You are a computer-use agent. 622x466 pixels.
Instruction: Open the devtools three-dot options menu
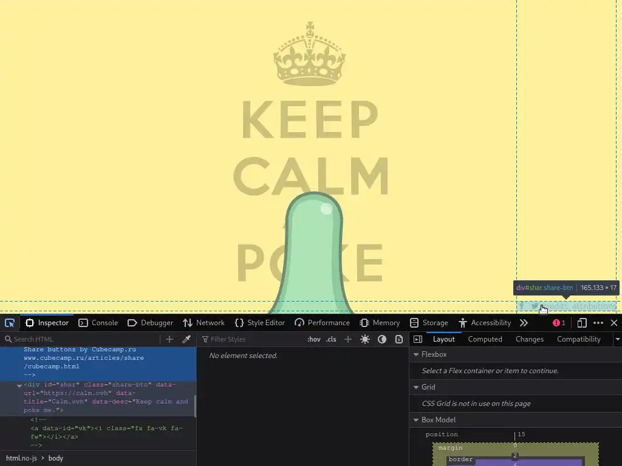point(598,323)
